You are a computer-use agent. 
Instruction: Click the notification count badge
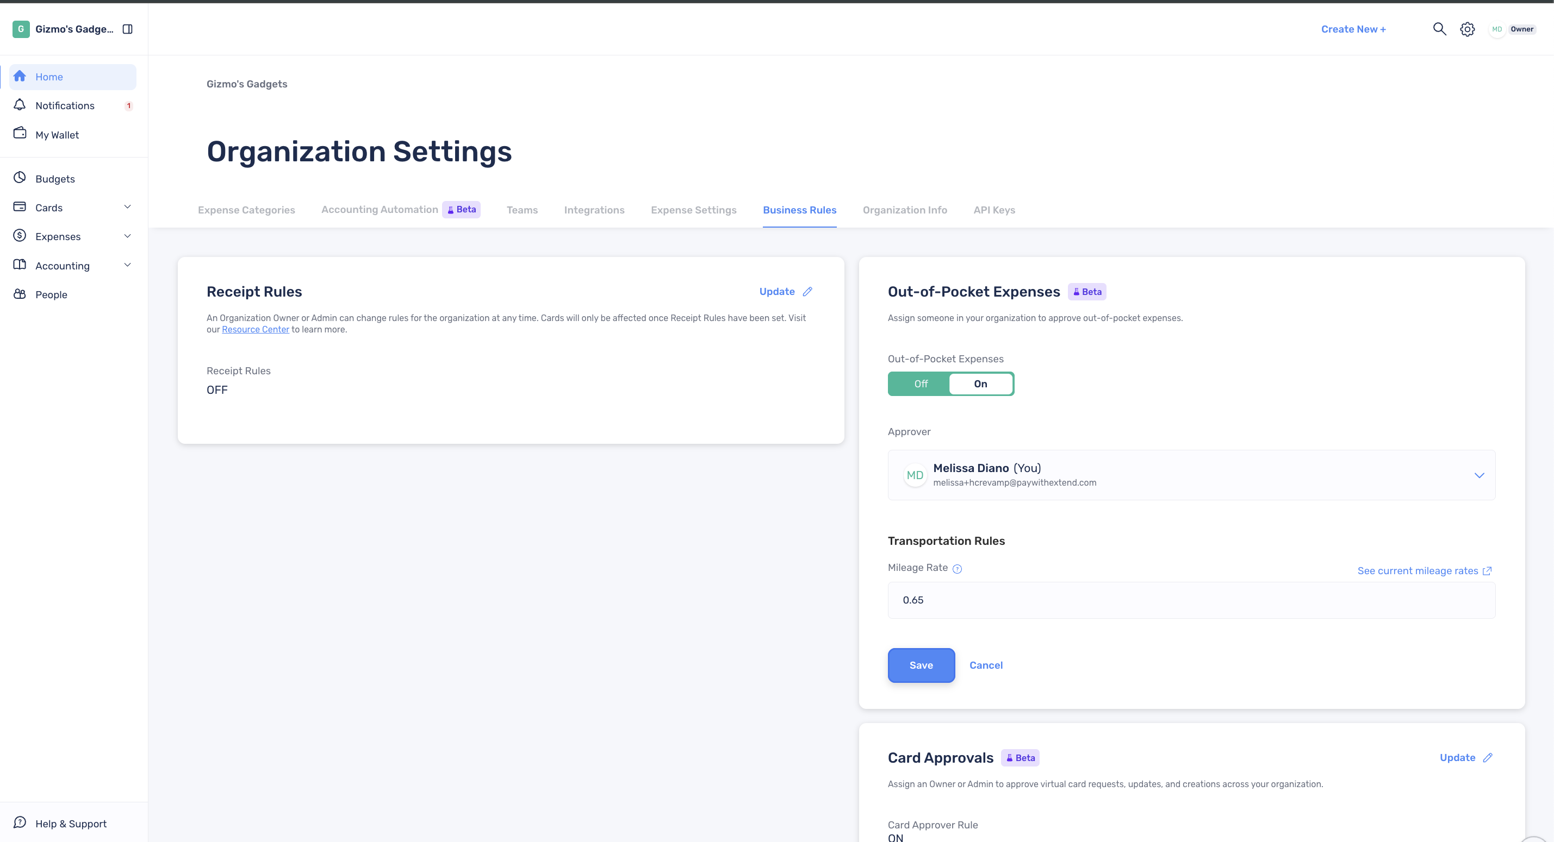[x=128, y=105]
